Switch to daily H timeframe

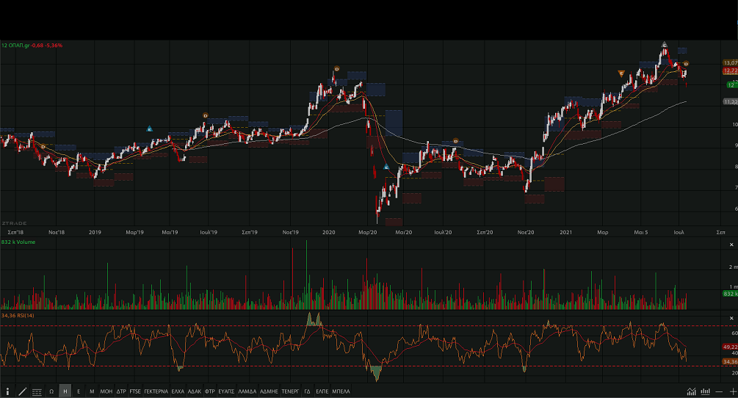tap(65, 391)
